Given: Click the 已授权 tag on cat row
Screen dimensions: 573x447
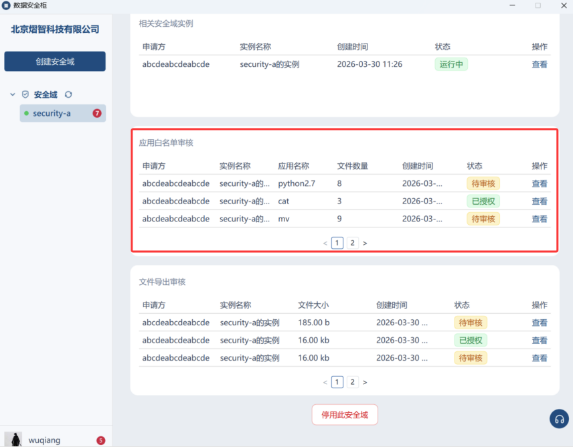Looking at the screenshot, I should (x=483, y=201).
